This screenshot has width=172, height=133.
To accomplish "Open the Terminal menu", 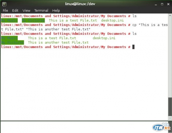I will coord(41,11).
